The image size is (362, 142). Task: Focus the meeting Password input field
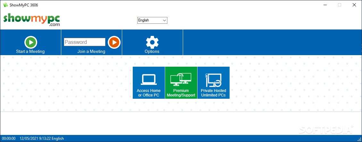pos(85,42)
